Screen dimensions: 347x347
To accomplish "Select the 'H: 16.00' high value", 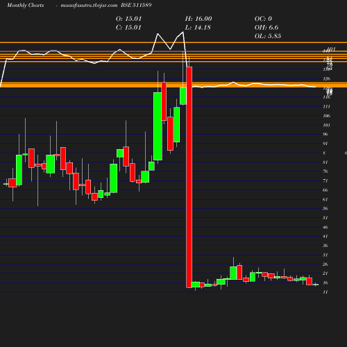I will (x=198, y=19).
